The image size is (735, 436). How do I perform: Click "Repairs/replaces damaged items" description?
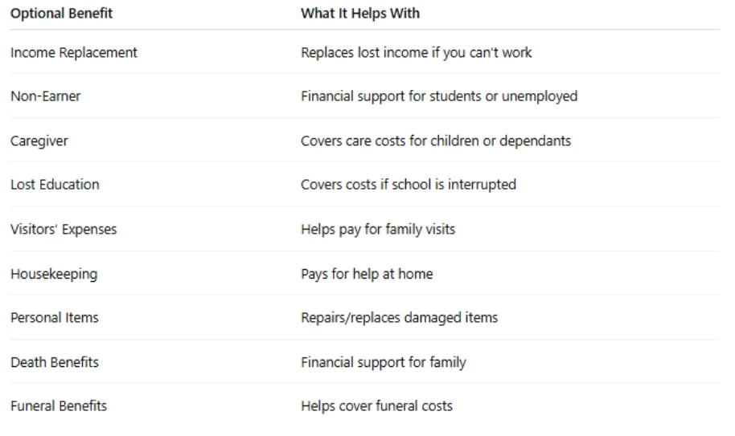pos(400,318)
